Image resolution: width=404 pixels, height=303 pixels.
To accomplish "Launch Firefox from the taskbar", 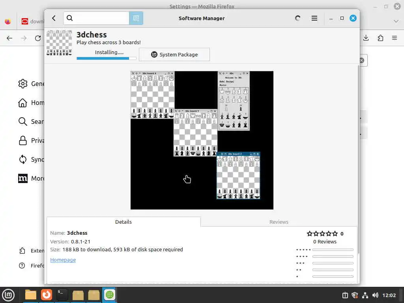I will coord(47,295).
